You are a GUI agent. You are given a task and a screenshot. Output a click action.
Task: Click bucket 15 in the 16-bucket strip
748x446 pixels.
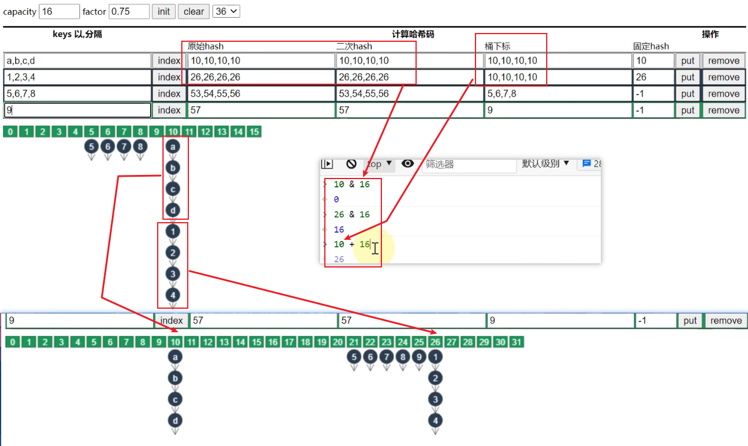point(254,132)
